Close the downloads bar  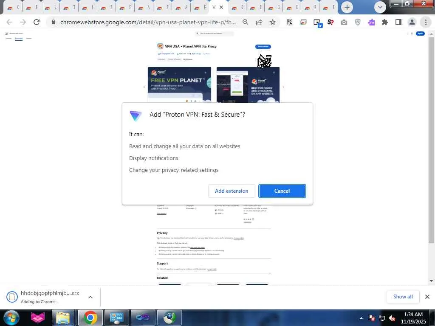tap(427, 297)
